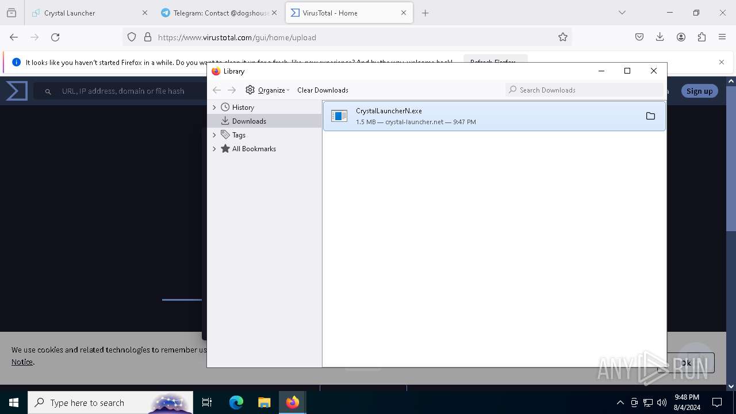Maximize the Library window
Screen dimensions: 736x414
click(627, 71)
